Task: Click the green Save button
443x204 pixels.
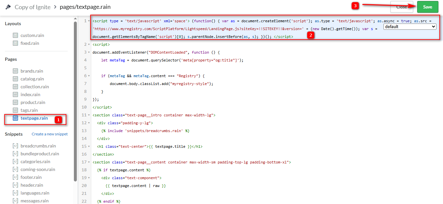Action: click(x=428, y=7)
